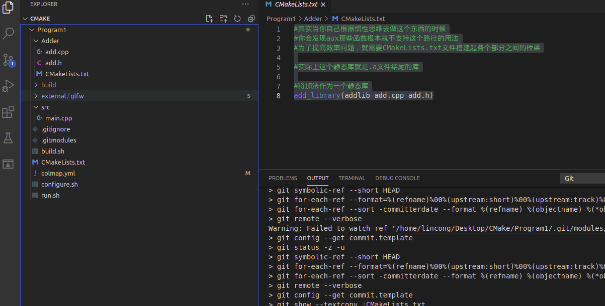Click the EXPLORER panel title
This screenshot has height=306, width=605.
click(x=44, y=4)
